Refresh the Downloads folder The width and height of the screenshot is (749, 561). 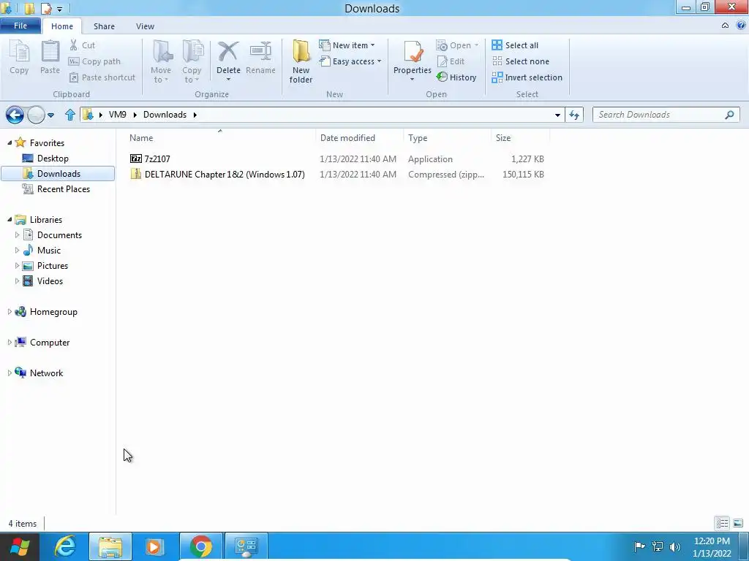tap(574, 115)
